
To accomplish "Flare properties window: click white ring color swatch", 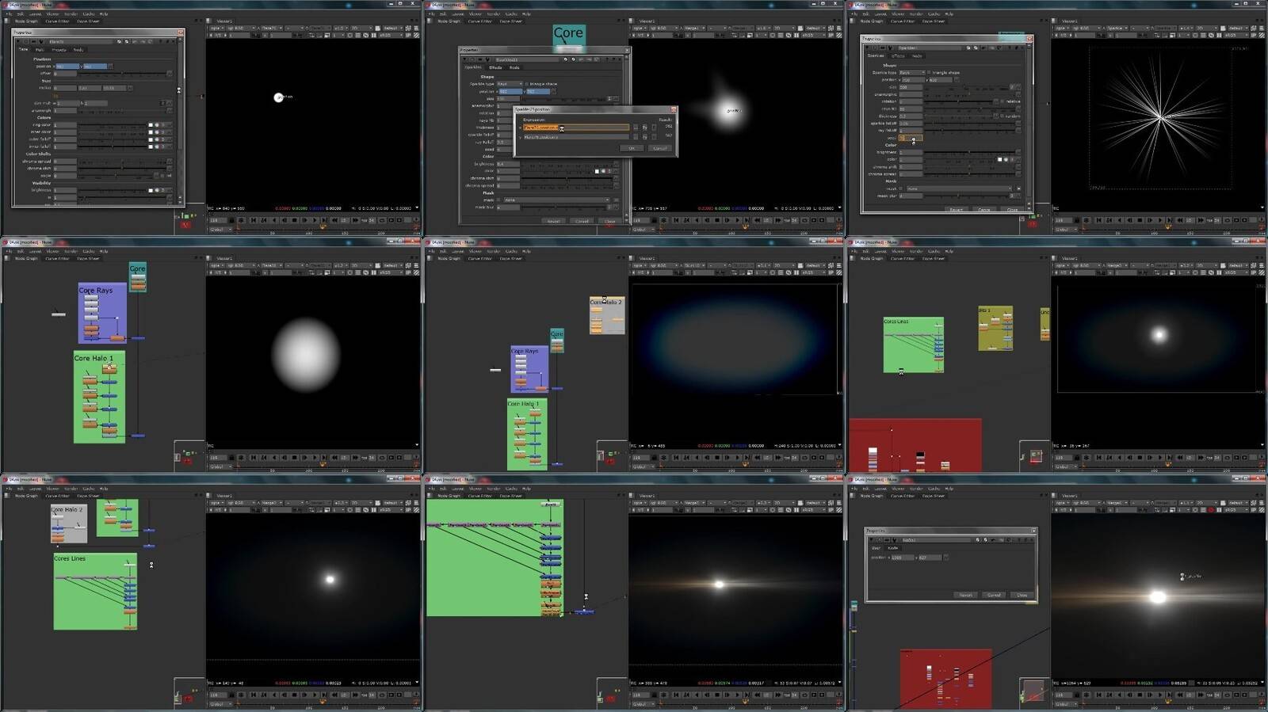I will pos(151,125).
